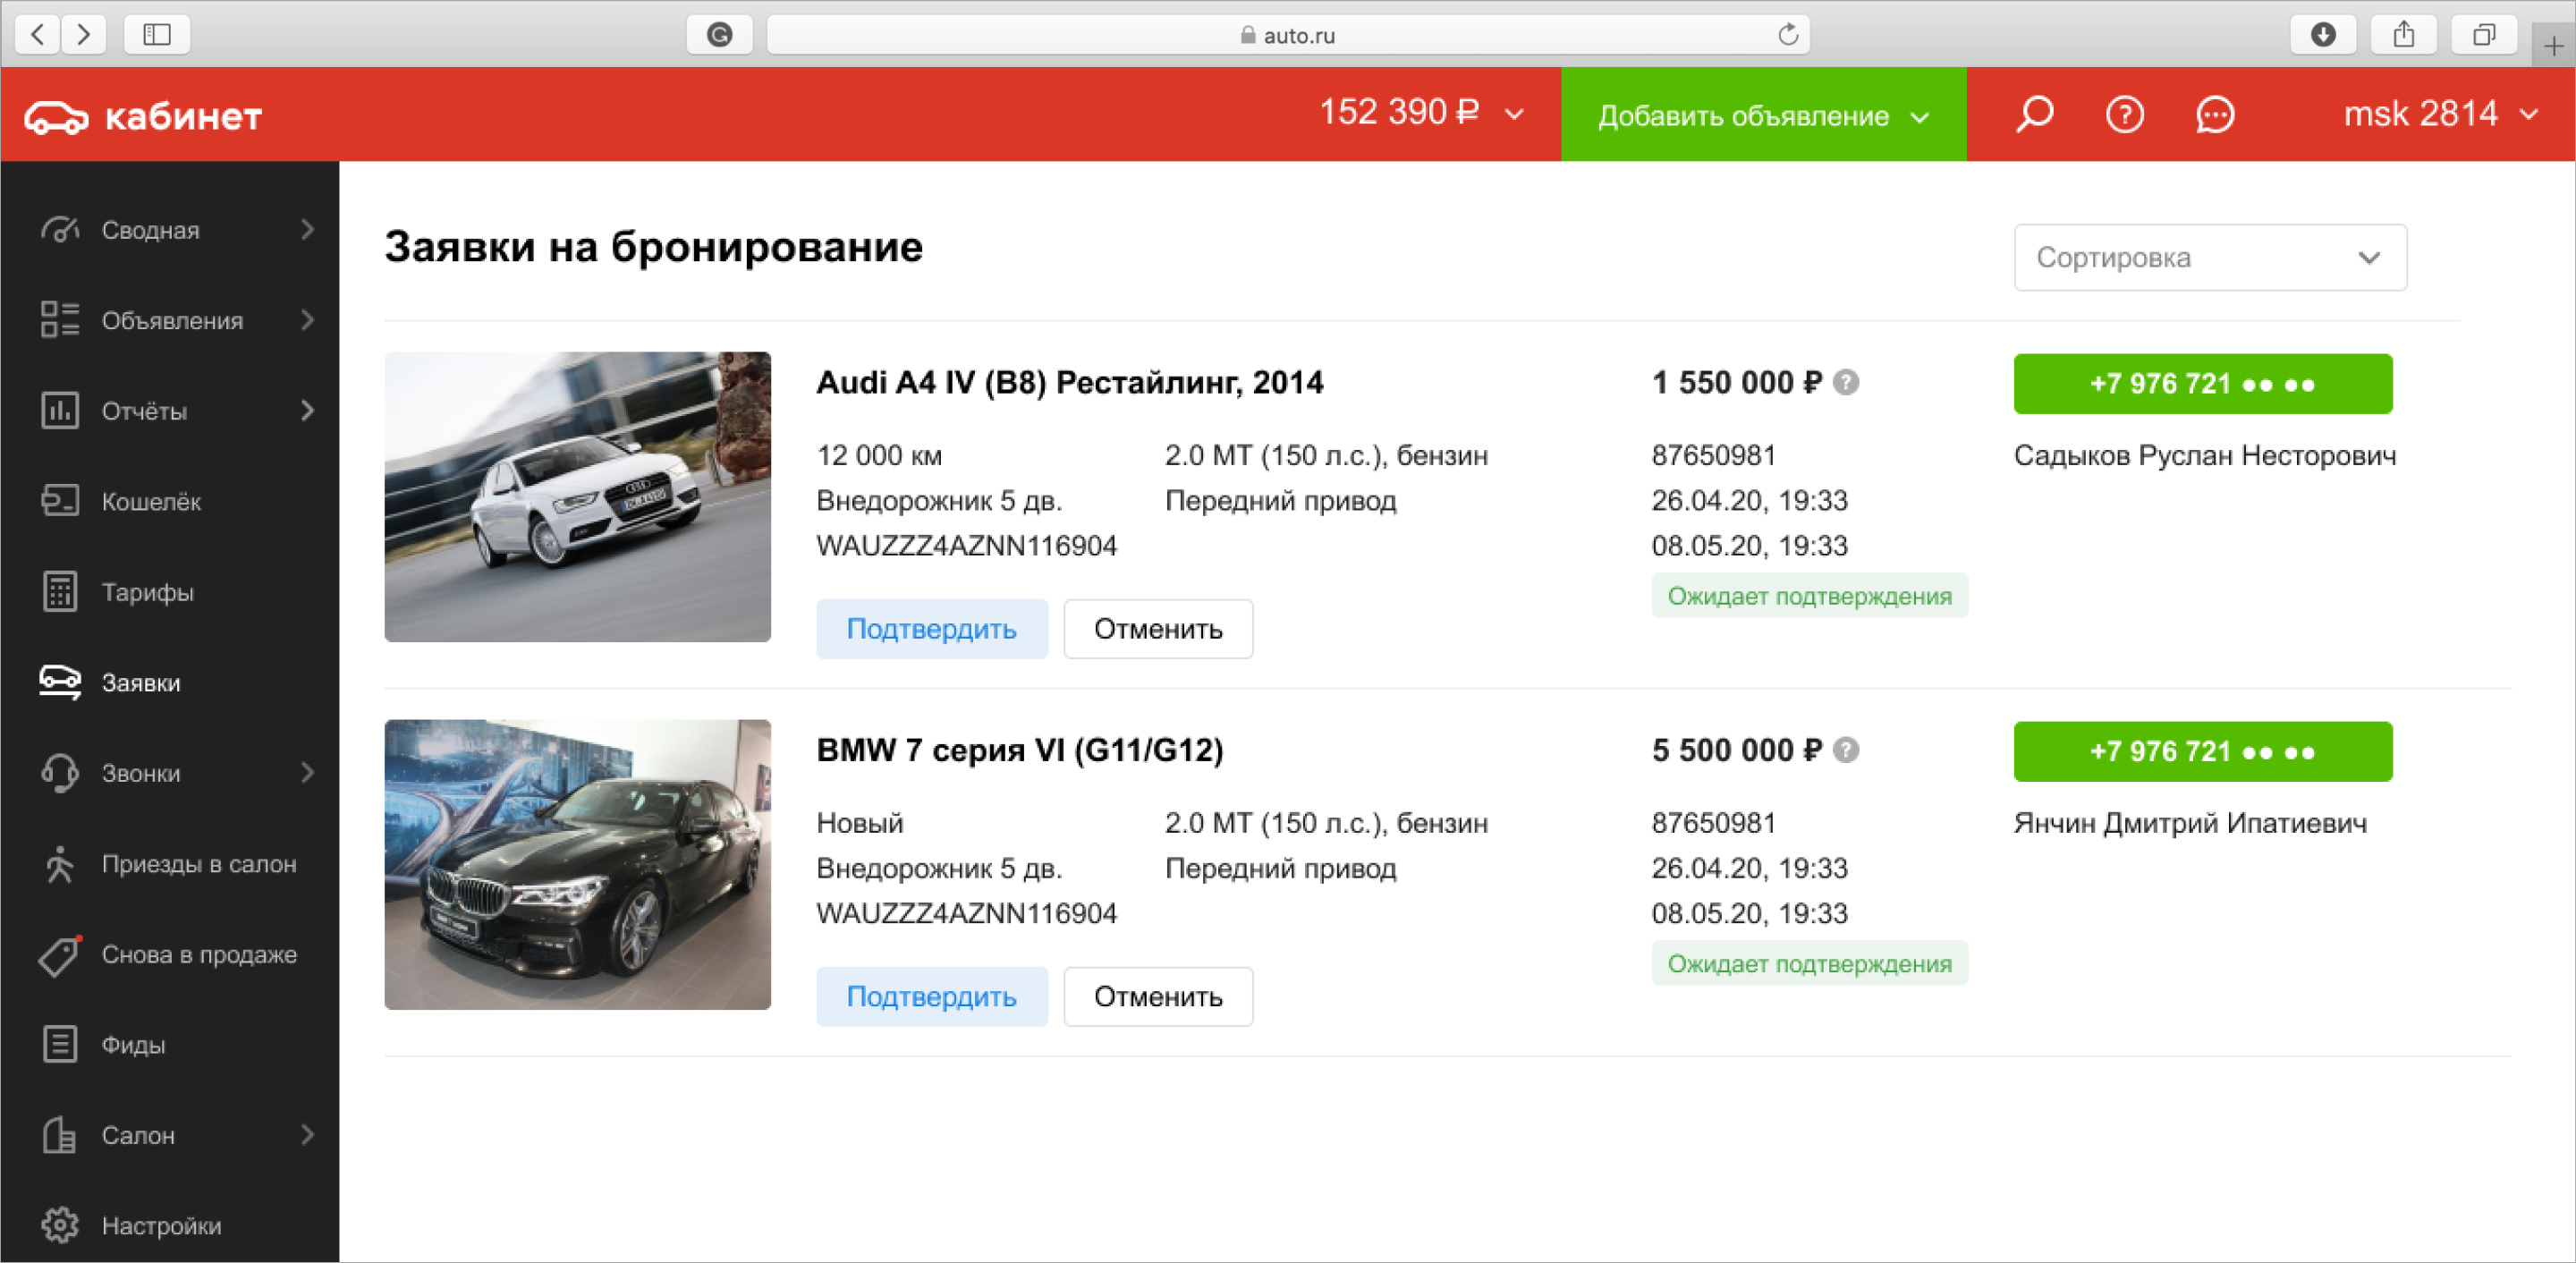Click the Отчёты chart icon
Image resolution: width=2576 pixels, height=1263 pixels.
[x=60, y=411]
